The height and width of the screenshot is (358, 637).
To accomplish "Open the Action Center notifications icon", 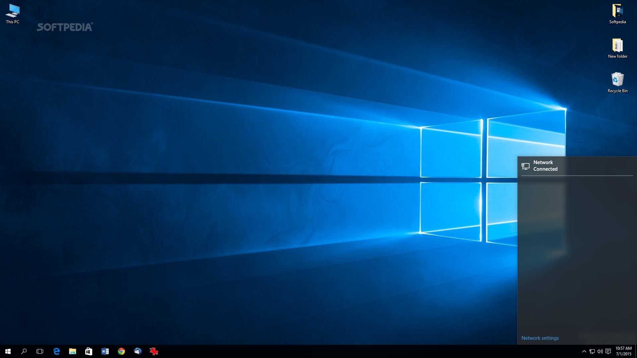I will tap(608, 351).
